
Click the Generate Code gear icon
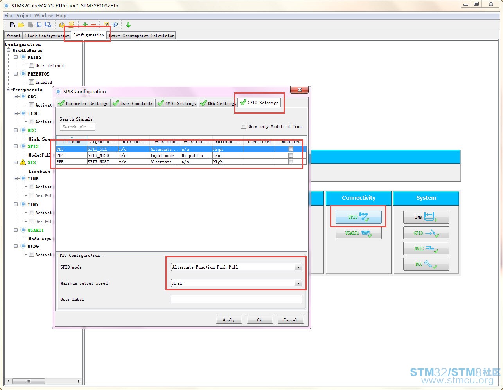click(62, 25)
